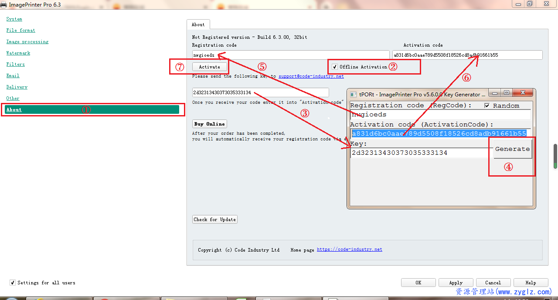
Task: Minimize the Key Generator window
Action: pos(494,93)
